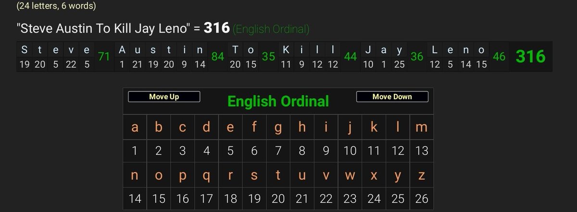The width and height of the screenshot is (577, 212).
Task: Click the word sum 36 for Jay
Action: tap(417, 57)
